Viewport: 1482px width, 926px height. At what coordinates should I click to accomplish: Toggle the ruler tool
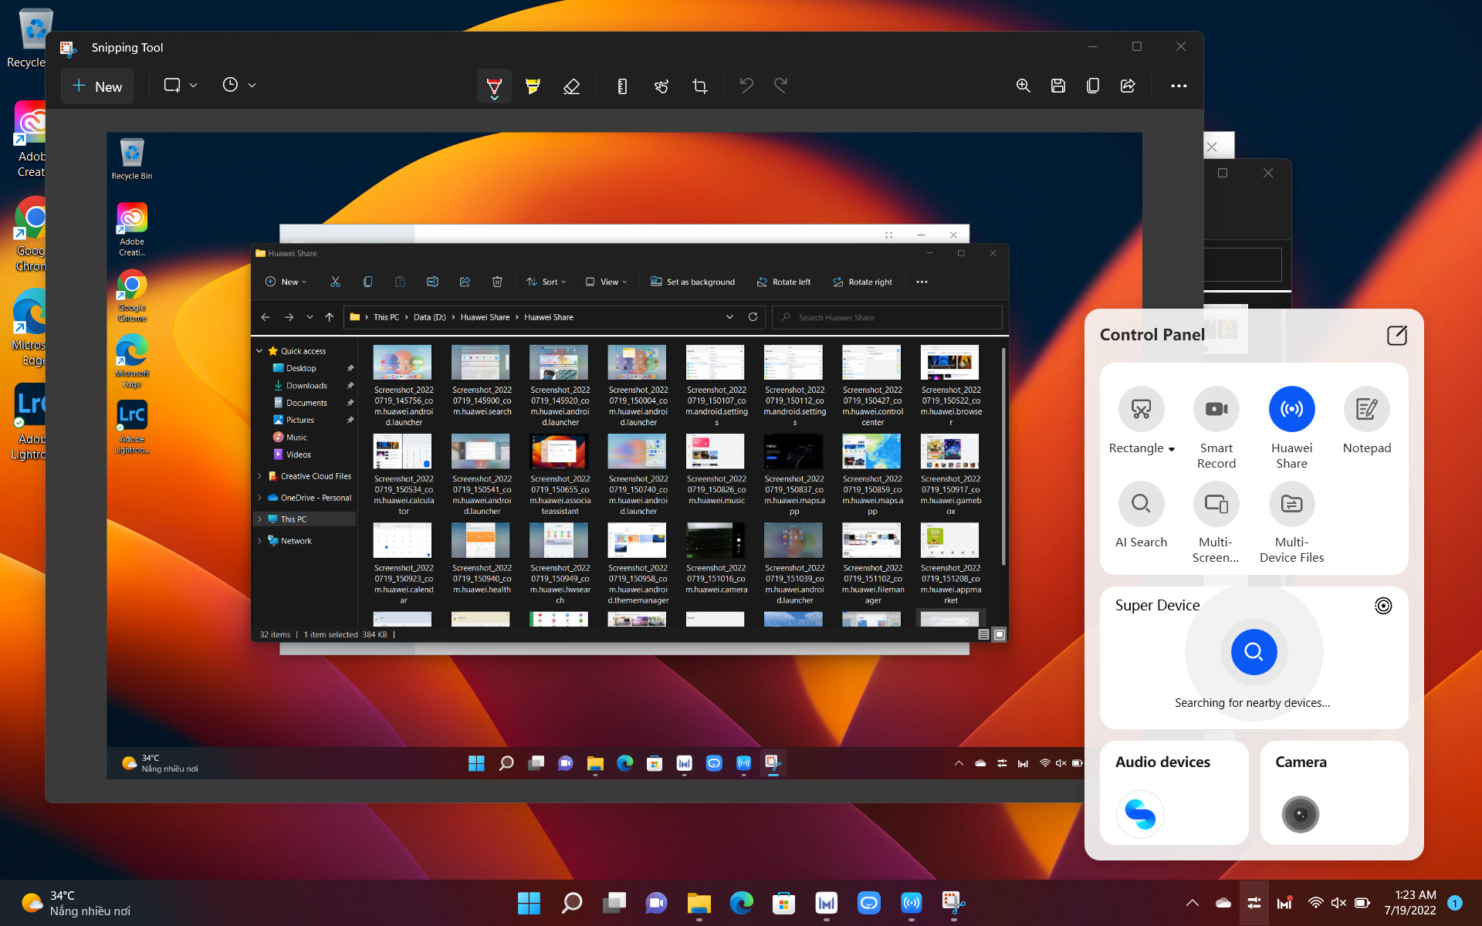tap(622, 86)
